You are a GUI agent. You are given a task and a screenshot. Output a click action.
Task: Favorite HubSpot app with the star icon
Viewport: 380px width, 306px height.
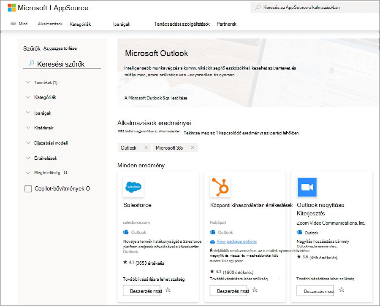click(x=255, y=290)
